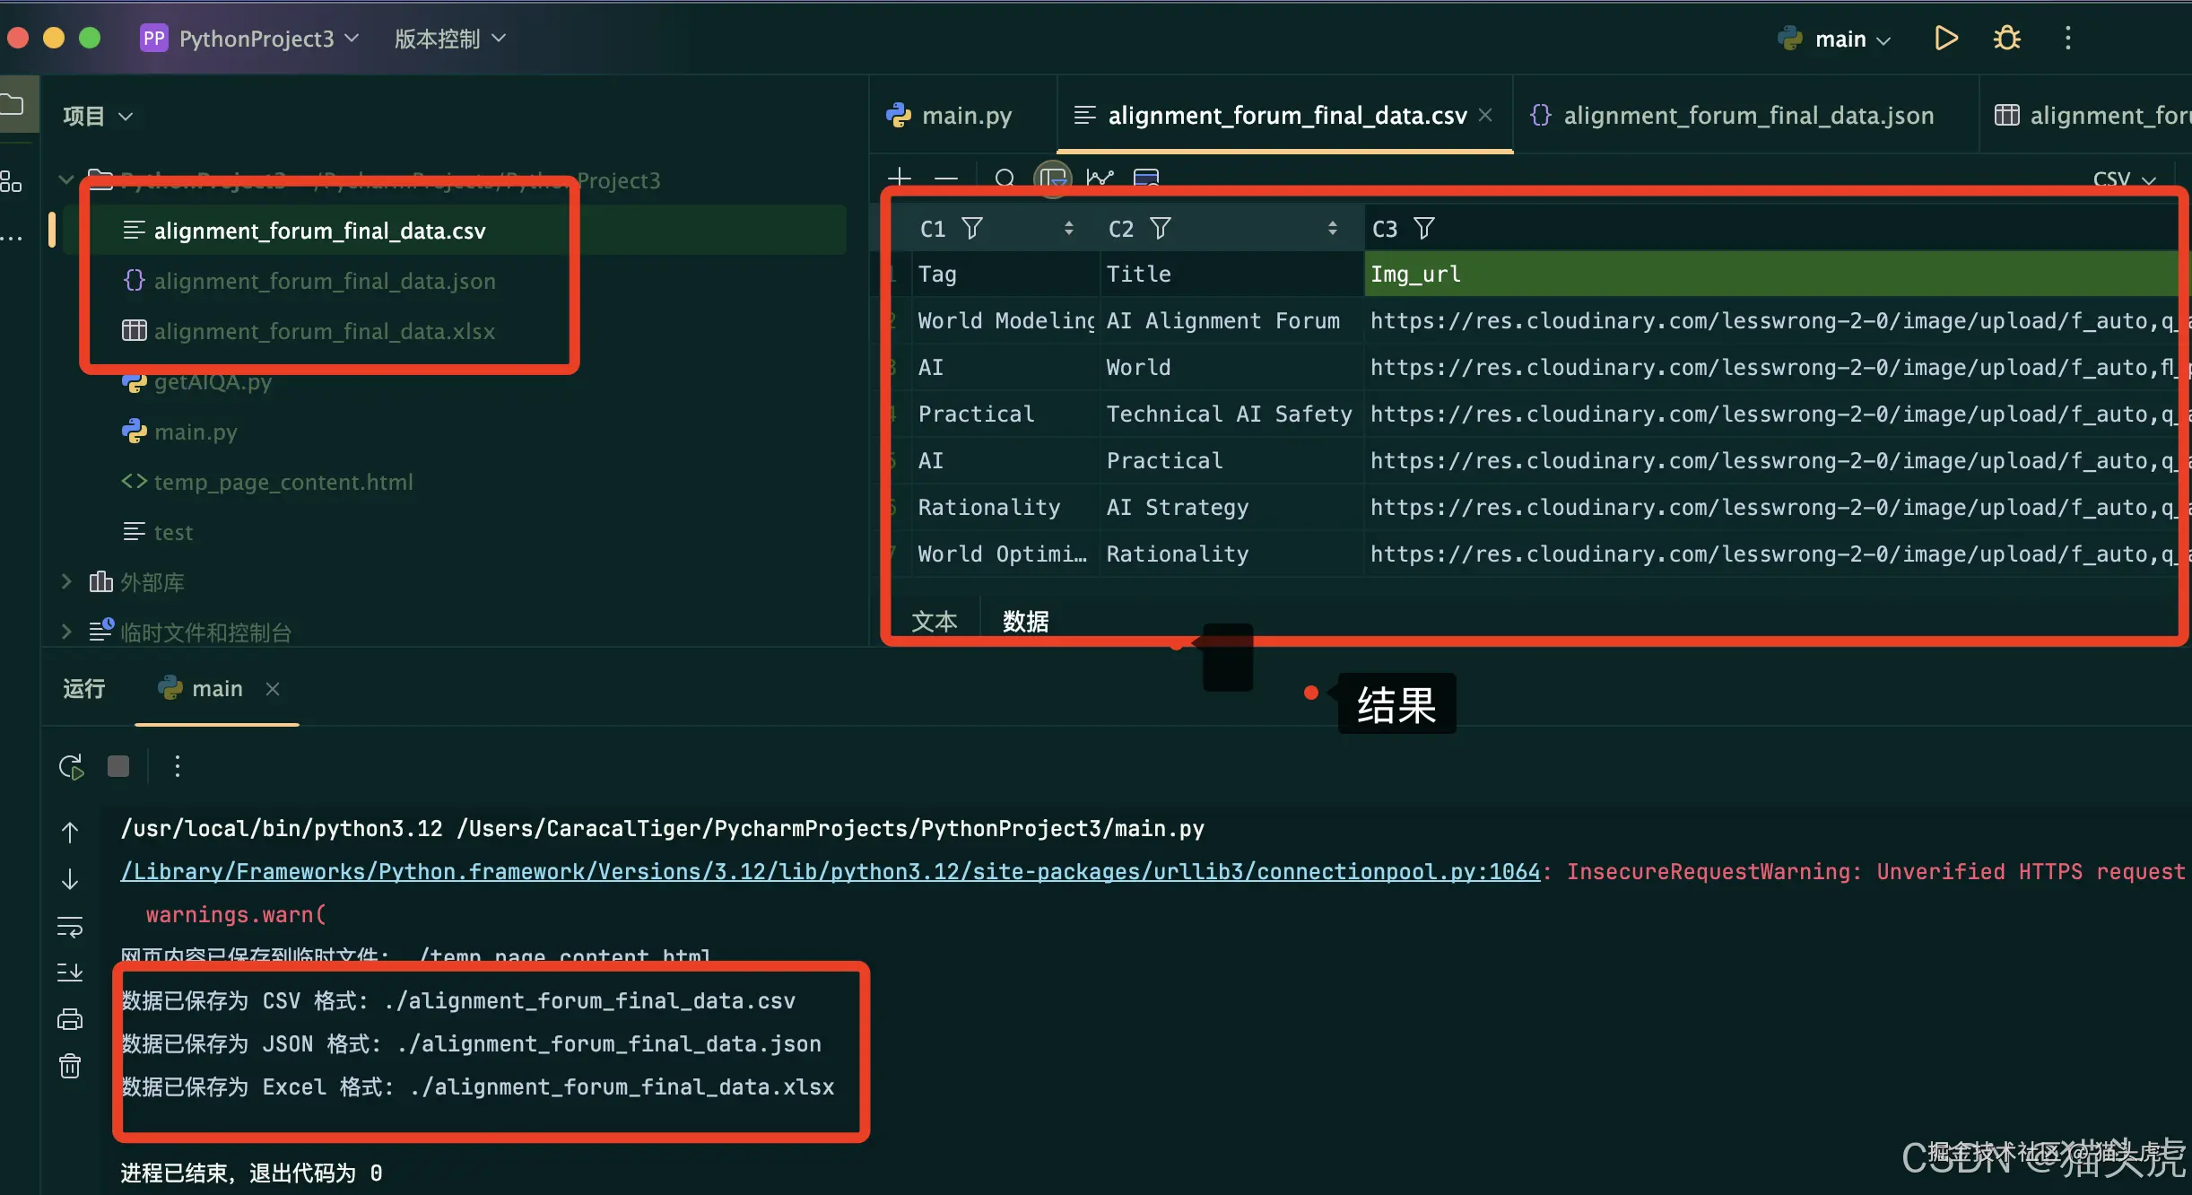Click the stop process square button

tap(118, 766)
